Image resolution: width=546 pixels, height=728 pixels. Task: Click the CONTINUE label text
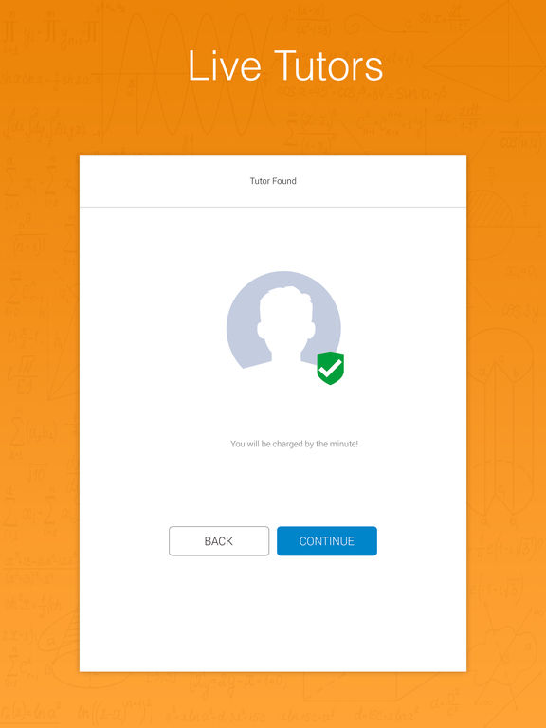coord(327,541)
